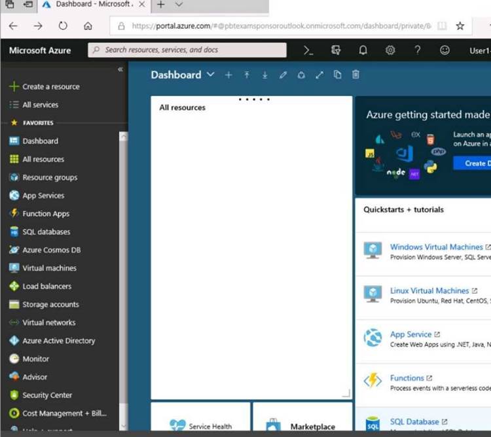The height and width of the screenshot is (437, 491).
Task: Open a new browser tab
Action: point(160,5)
